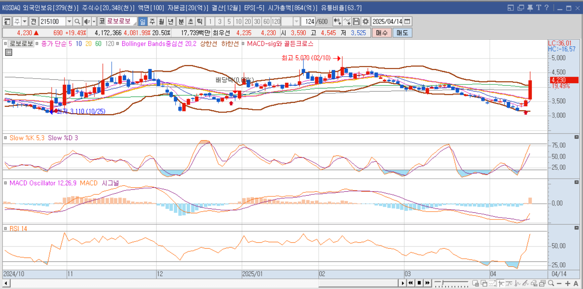Switch to 초 (second) period
Image resolution: width=583 pixels, height=289 pixels.
(190, 22)
